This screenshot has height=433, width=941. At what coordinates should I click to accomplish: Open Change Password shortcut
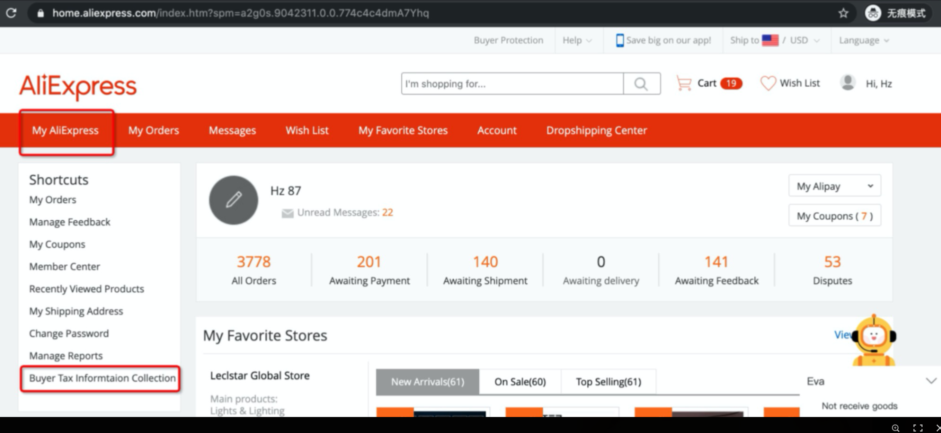click(x=69, y=333)
